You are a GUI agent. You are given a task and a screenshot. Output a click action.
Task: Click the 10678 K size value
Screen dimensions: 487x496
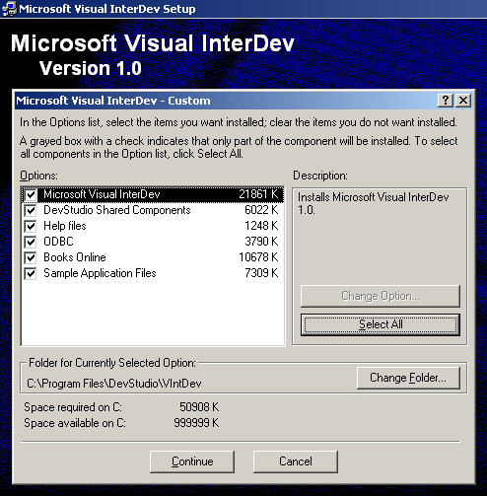click(x=258, y=257)
